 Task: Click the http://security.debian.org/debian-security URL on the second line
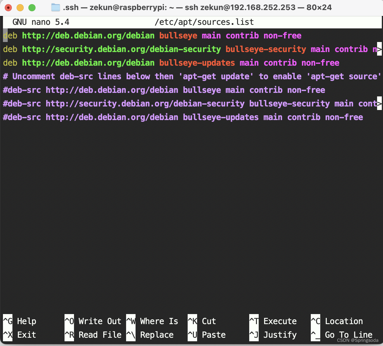[x=121, y=49]
